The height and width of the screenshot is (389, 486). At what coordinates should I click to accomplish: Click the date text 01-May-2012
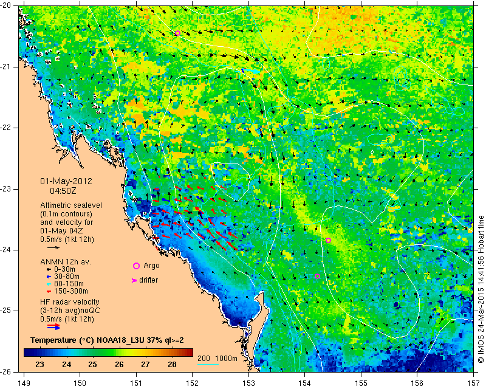pyautogui.click(x=66, y=182)
